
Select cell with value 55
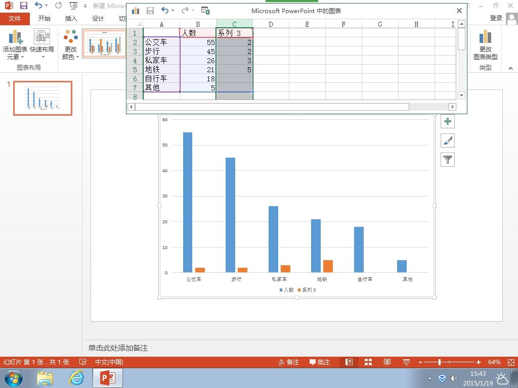click(198, 42)
